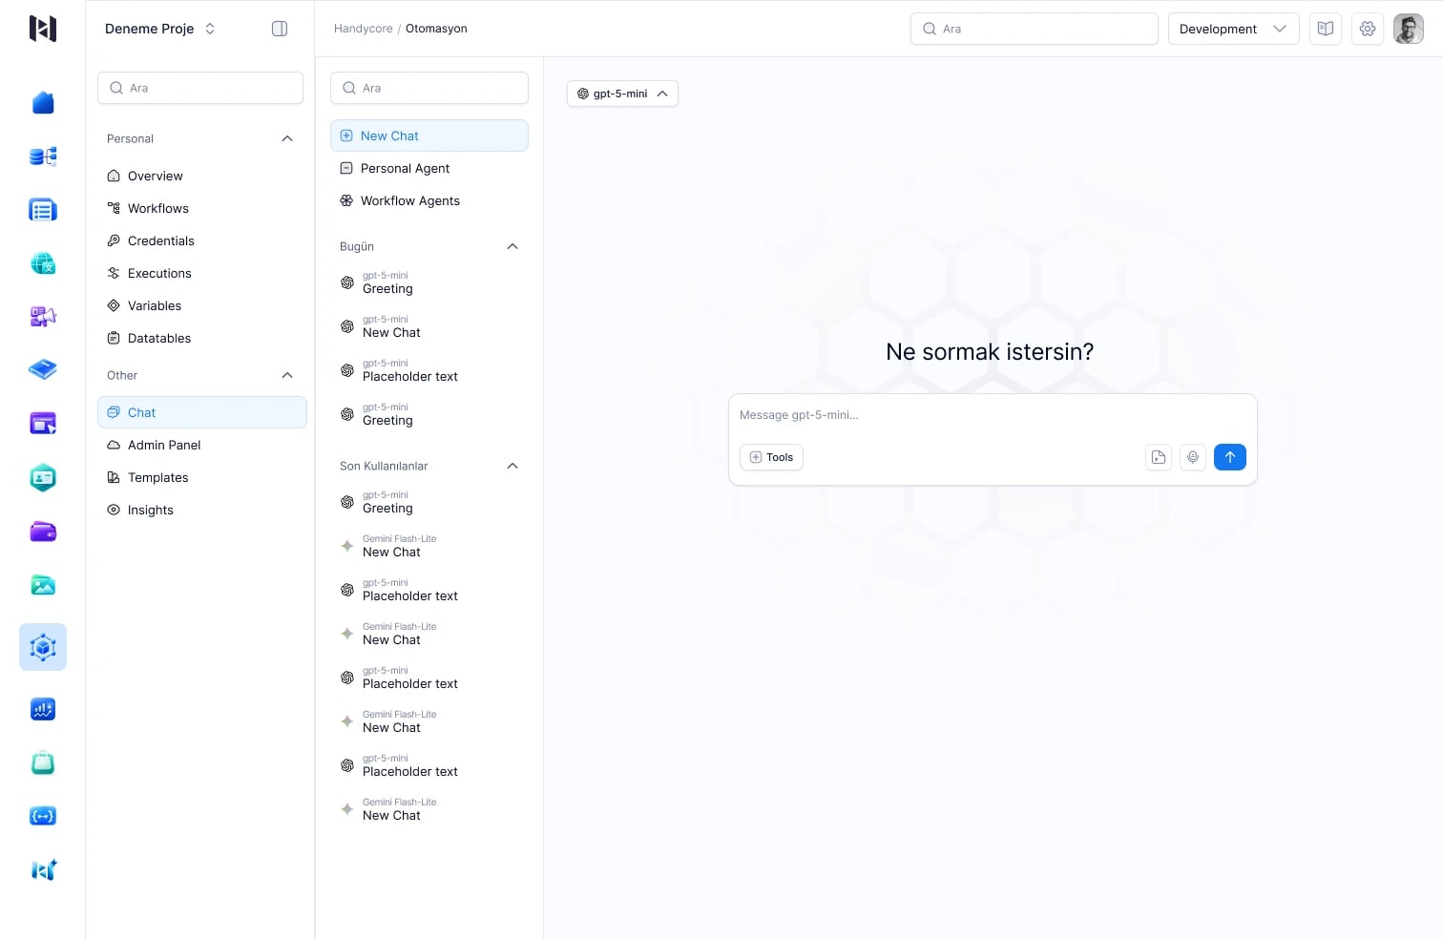This screenshot has height=939, width=1443.
Task: Focus the chat list Ara search field
Action: 429,88
